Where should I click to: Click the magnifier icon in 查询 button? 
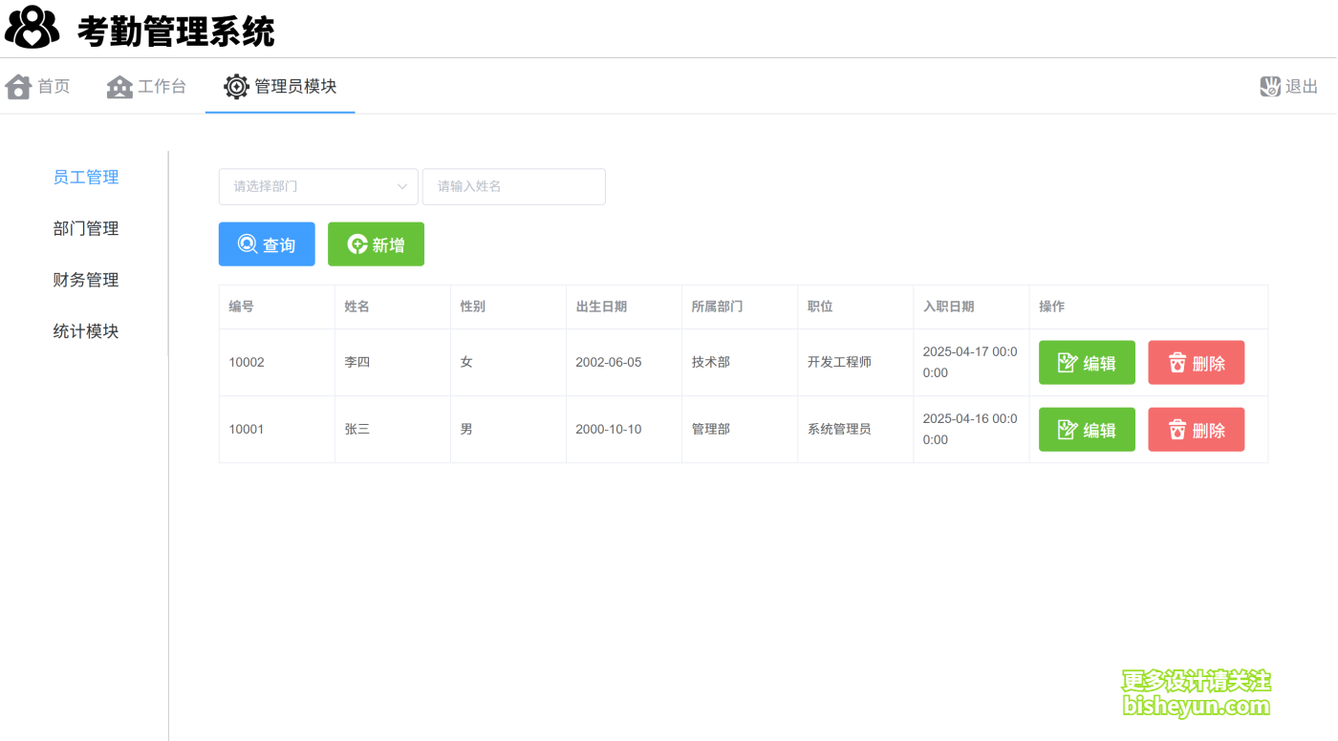pos(248,244)
